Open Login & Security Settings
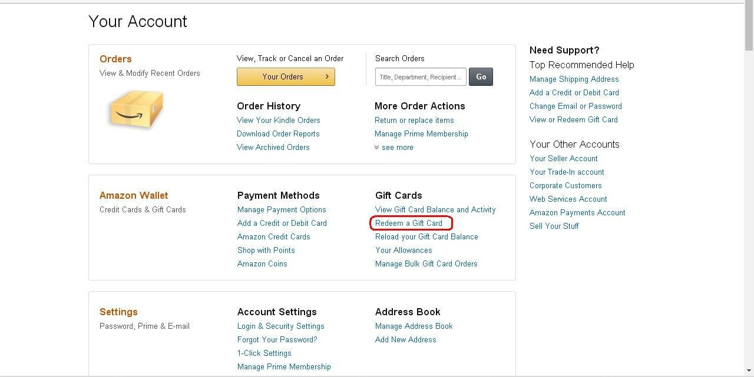Viewport: 754px width, 377px height. [x=280, y=326]
